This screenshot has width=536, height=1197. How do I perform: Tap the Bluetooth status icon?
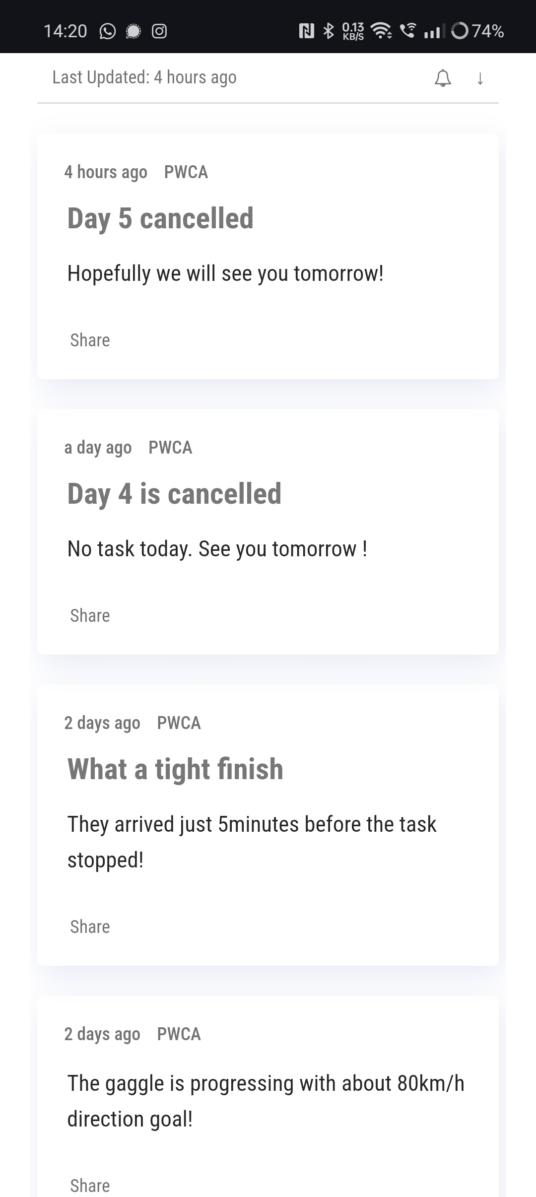(328, 31)
